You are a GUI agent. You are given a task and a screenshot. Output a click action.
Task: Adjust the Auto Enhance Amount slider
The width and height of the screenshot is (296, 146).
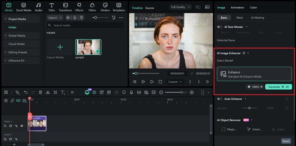[x=249, y=108]
